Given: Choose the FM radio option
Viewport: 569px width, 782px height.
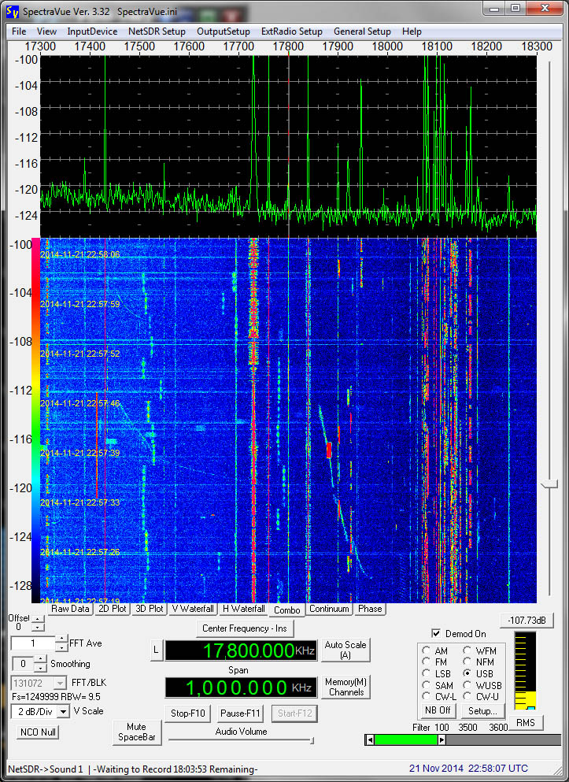Looking at the screenshot, I should [426, 662].
